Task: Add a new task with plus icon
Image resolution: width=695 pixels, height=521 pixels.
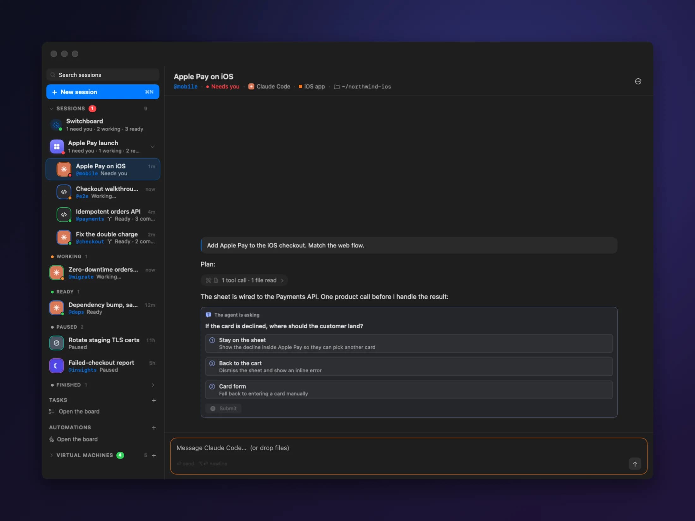Action: (154, 400)
